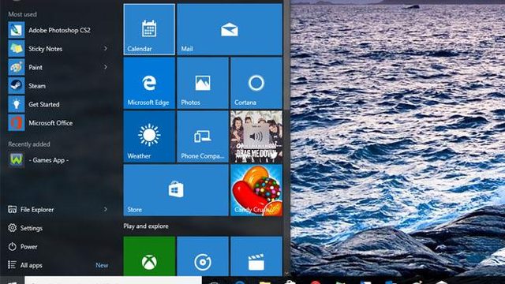The height and width of the screenshot is (284, 505).
Task: Expand Paint jump list arrow
Action: tap(105, 67)
